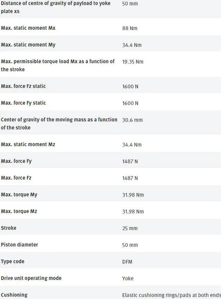This screenshot has height=299, width=221.
Task: Select the Yoke operating mode value
Action: click(x=128, y=278)
